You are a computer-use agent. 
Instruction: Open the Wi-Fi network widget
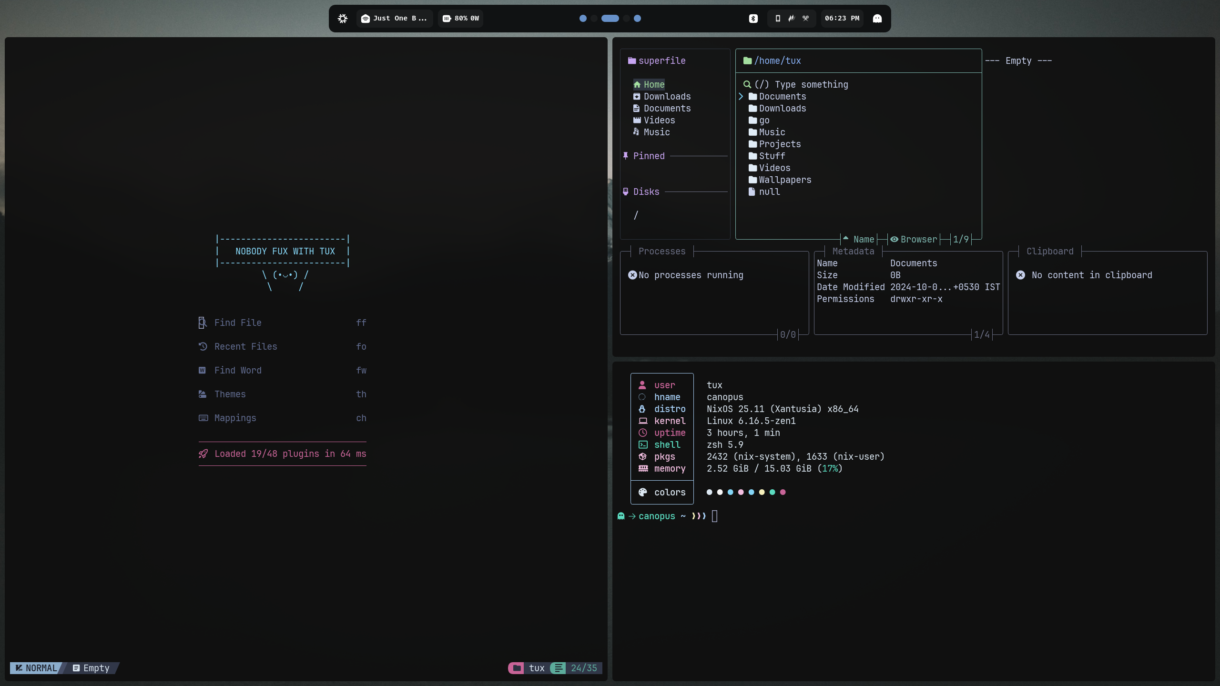[395, 19]
